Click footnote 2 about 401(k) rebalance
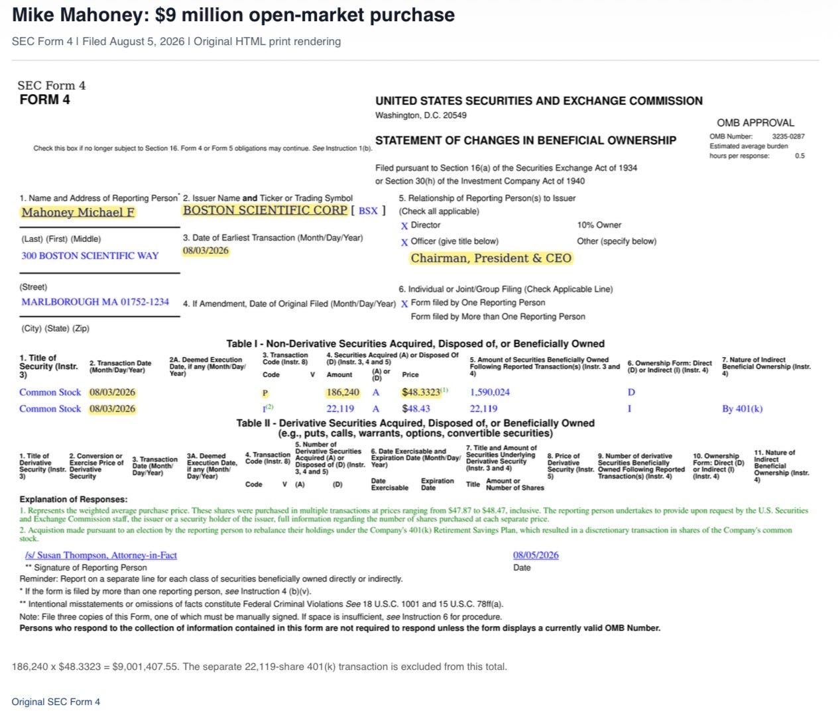Image resolution: width=840 pixels, height=711 pixels. (406, 535)
